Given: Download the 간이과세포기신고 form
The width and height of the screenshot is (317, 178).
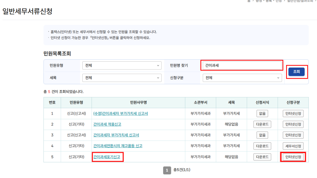Looking at the screenshot, I should (262, 157).
